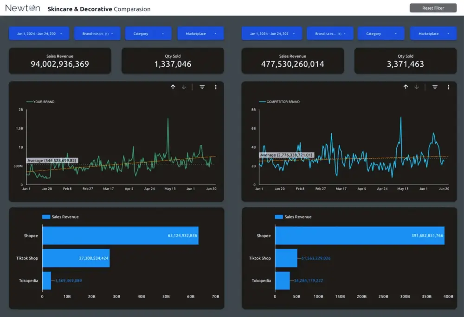Screen dimensions: 464x317
Task: Click the Newton logo in the header
Action: (22, 8)
